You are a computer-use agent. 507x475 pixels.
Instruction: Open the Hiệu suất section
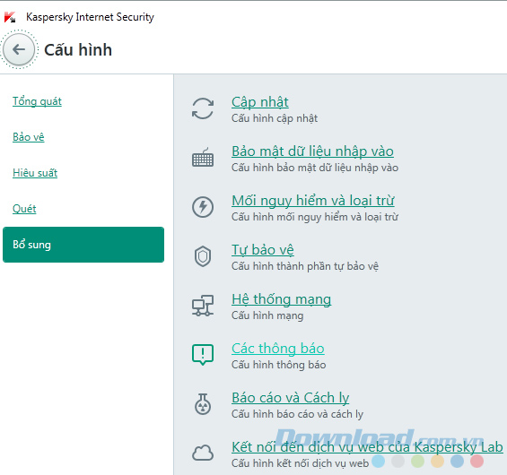click(x=35, y=173)
